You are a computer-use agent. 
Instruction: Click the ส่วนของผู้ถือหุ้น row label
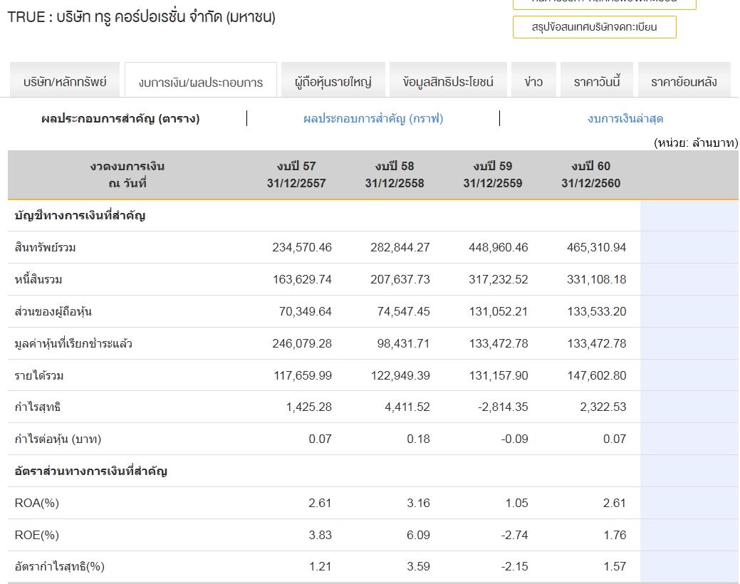coord(53,312)
